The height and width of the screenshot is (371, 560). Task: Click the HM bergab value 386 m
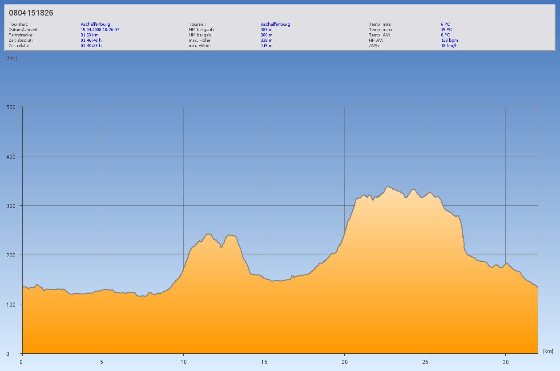pos(266,35)
